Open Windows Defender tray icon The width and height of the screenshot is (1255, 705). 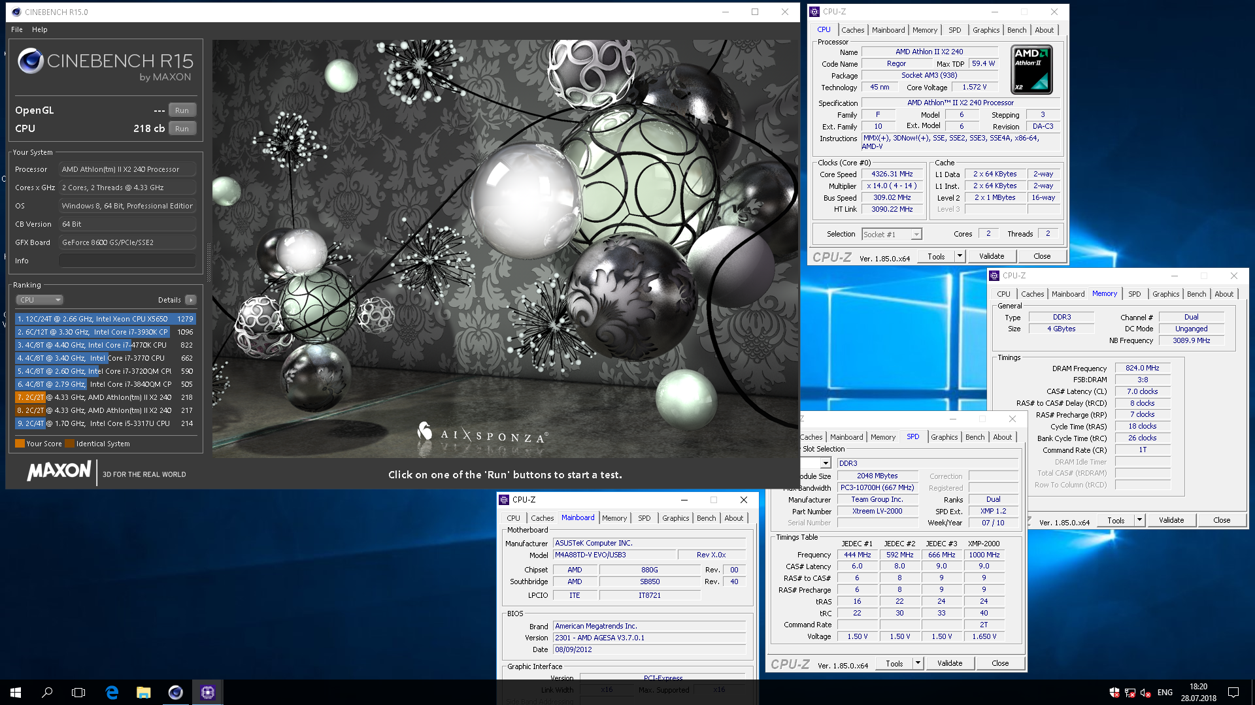(x=1114, y=693)
